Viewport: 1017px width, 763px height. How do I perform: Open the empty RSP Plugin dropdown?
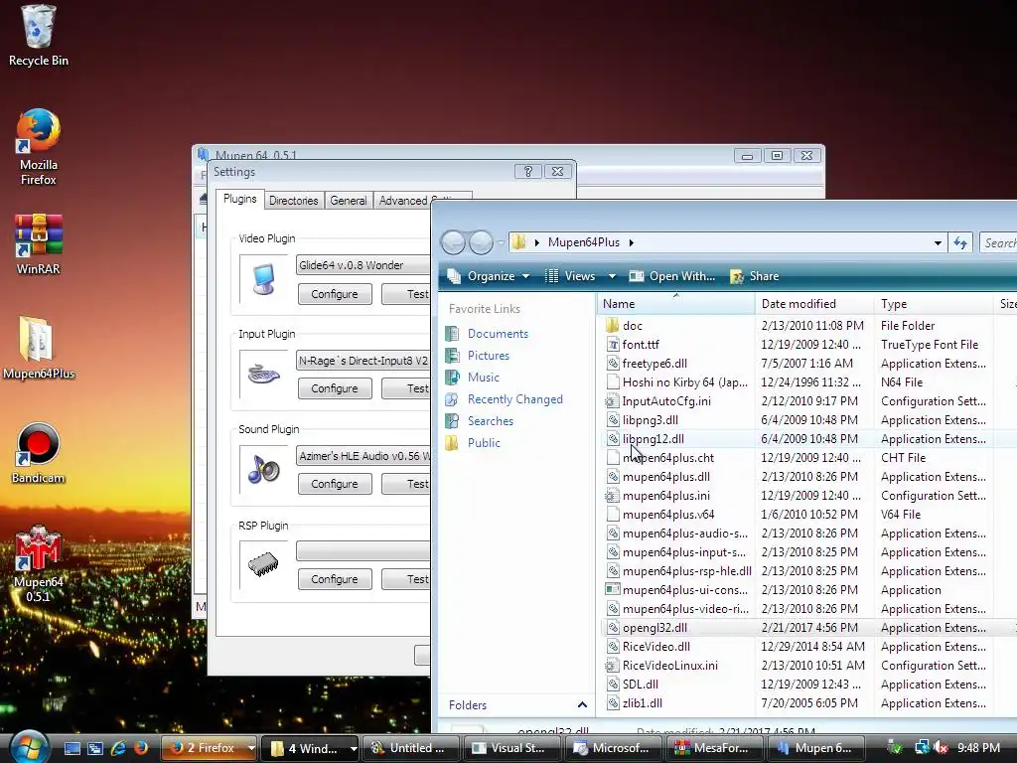tap(363, 550)
